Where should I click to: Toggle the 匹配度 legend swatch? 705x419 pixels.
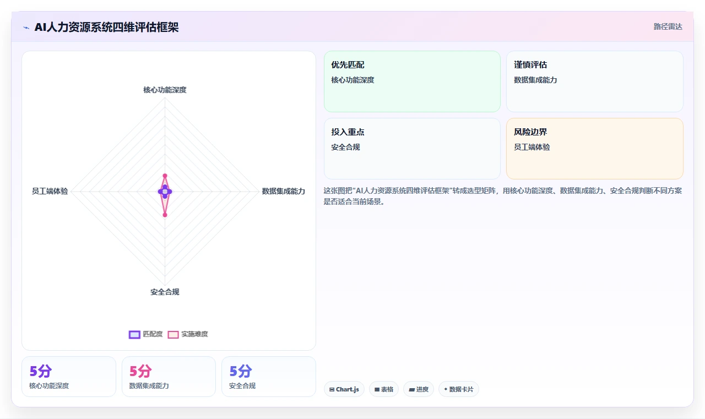134,334
